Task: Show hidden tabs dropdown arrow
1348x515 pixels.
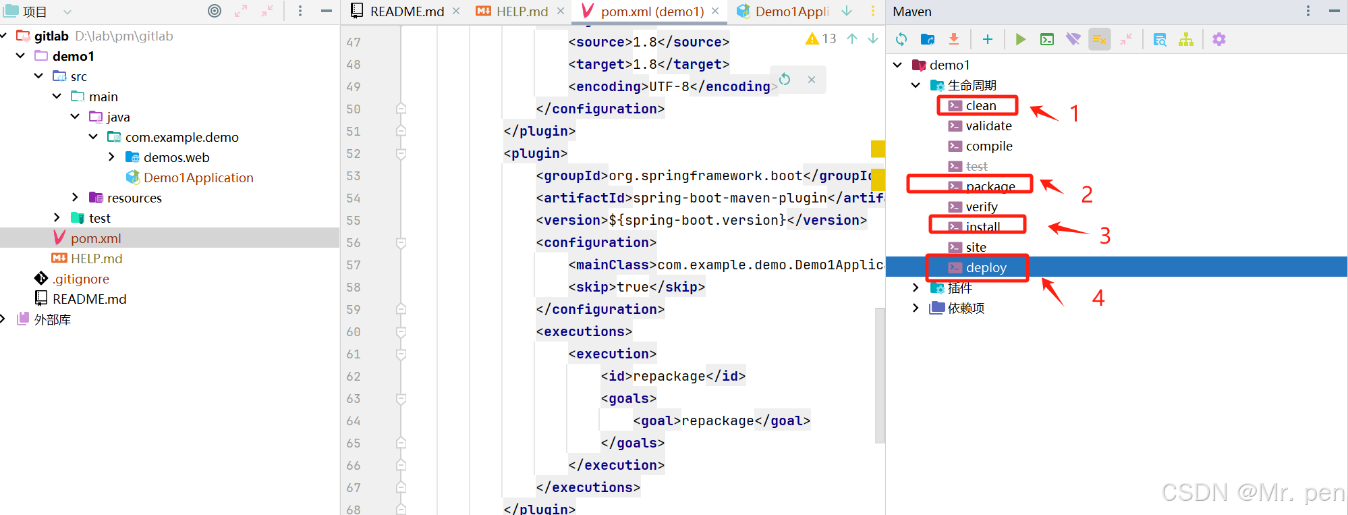Action: [x=847, y=11]
